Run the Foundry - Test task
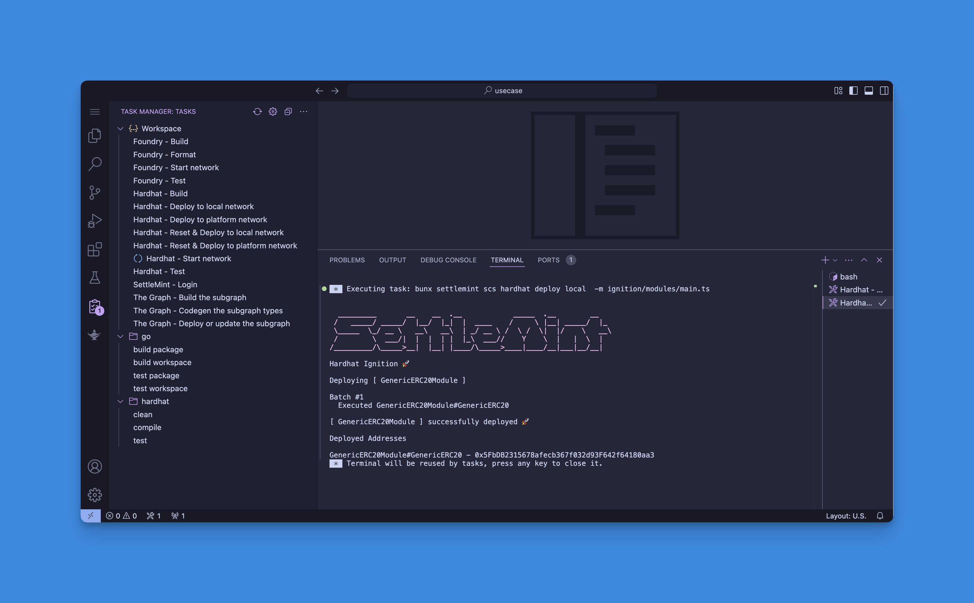This screenshot has width=974, height=603. [159, 181]
